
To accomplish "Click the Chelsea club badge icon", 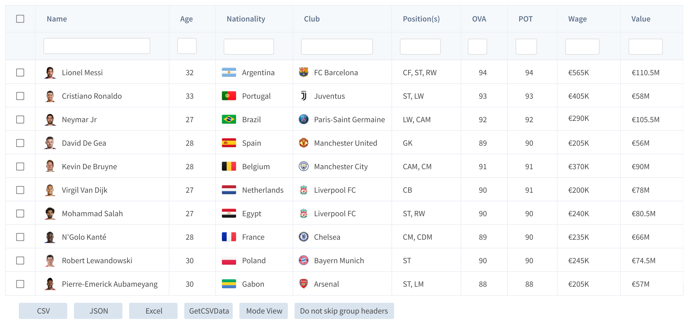I will pos(303,237).
